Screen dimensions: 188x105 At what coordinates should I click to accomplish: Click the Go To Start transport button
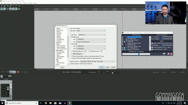coord(2,72)
